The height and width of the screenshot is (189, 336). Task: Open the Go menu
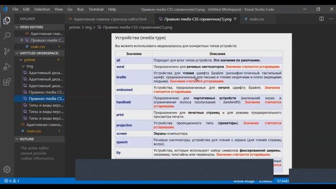pos(70,9)
